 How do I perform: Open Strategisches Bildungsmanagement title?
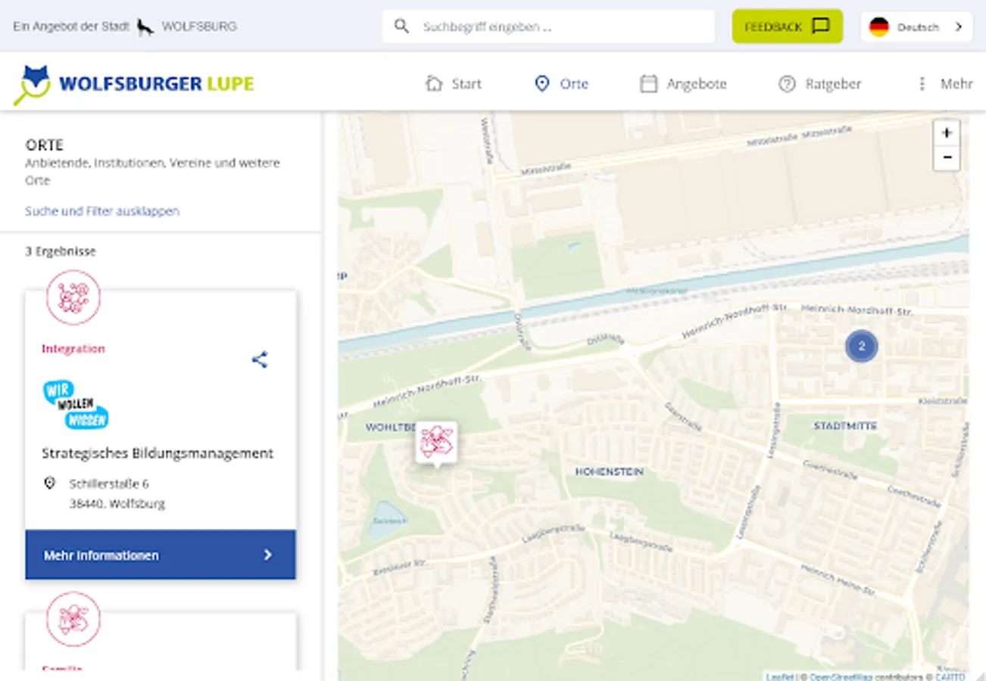pyautogui.click(x=158, y=453)
